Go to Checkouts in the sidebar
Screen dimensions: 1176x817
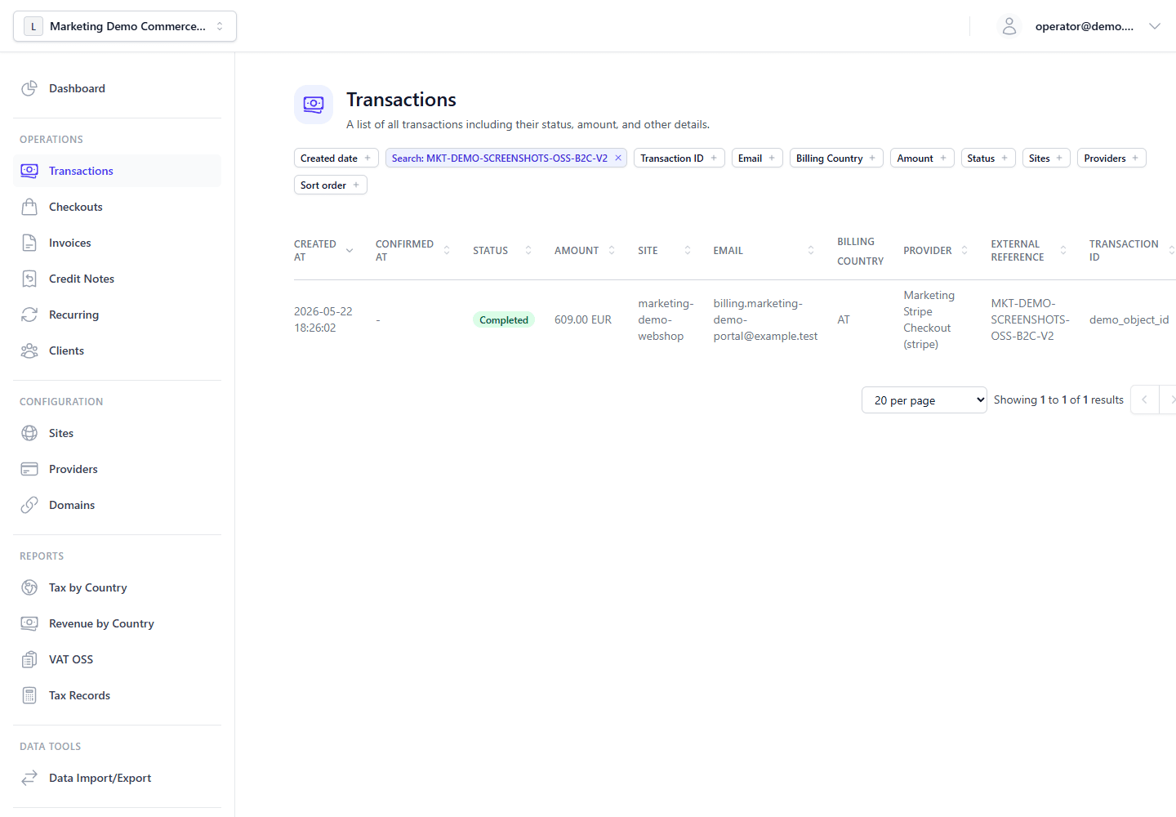point(117,207)
